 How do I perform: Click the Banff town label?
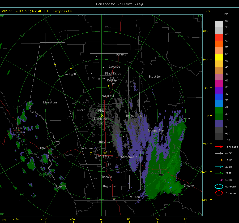pos(44,148)
